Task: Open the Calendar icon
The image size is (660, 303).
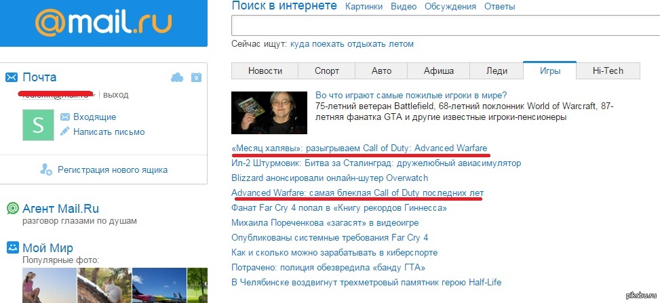Action: (196, 77)
